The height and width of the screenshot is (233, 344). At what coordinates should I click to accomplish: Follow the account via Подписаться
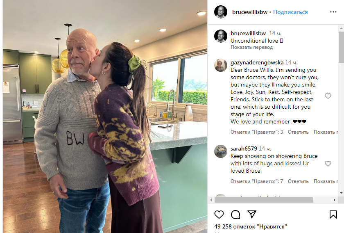coord(290,12)
